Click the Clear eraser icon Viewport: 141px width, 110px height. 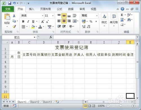122,25
